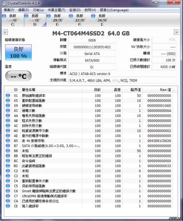Click status icon of attribute CA
This screenshot has width=183, height=221.
pyautogui.click(x=8, y=201)
